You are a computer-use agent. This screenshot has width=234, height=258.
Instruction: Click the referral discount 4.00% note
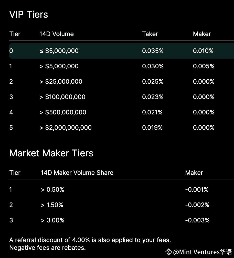(x=90, y=240)
